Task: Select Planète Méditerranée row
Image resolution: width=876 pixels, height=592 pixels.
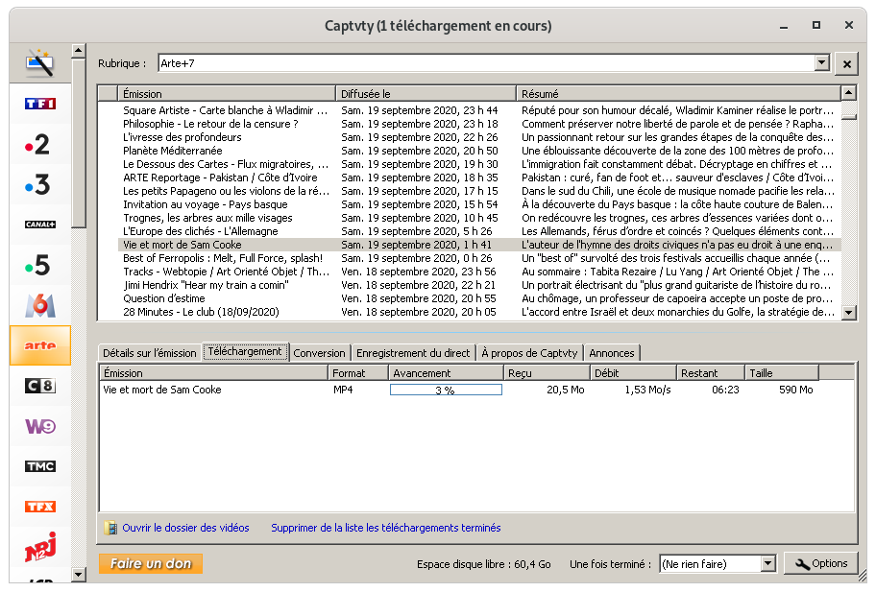Action: pos(479,151)
